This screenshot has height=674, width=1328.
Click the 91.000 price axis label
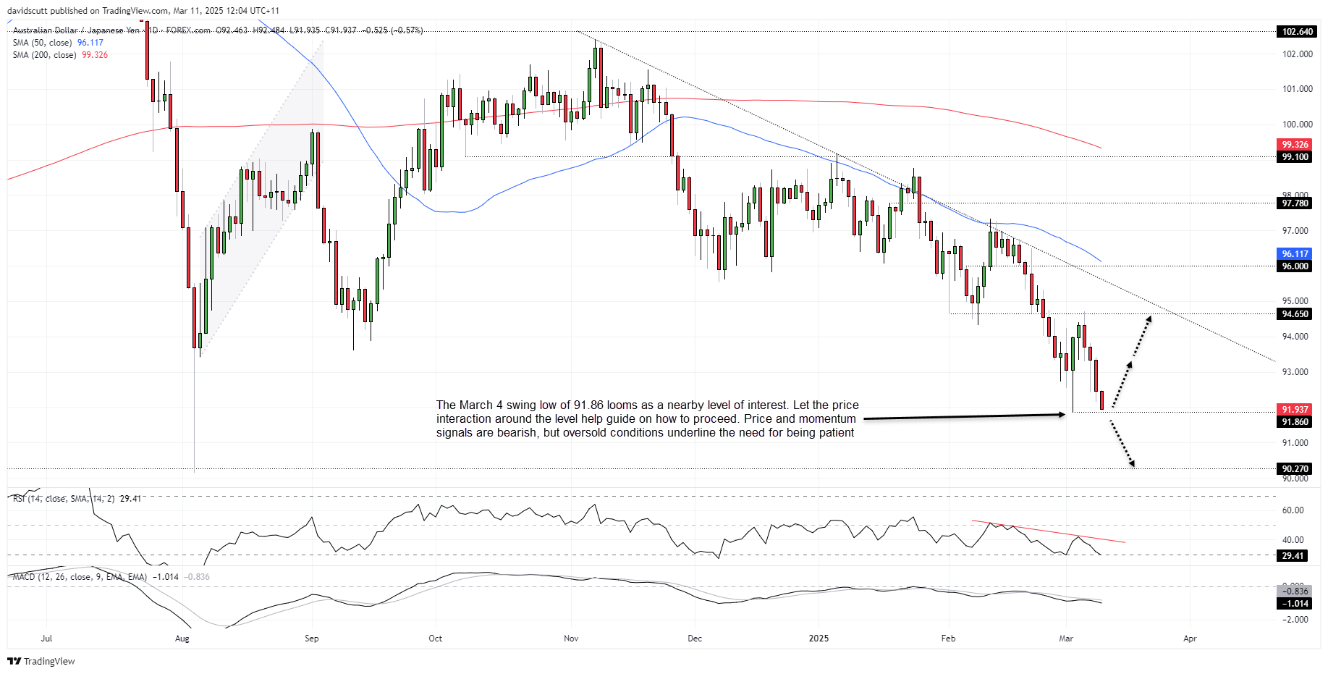1295,443
